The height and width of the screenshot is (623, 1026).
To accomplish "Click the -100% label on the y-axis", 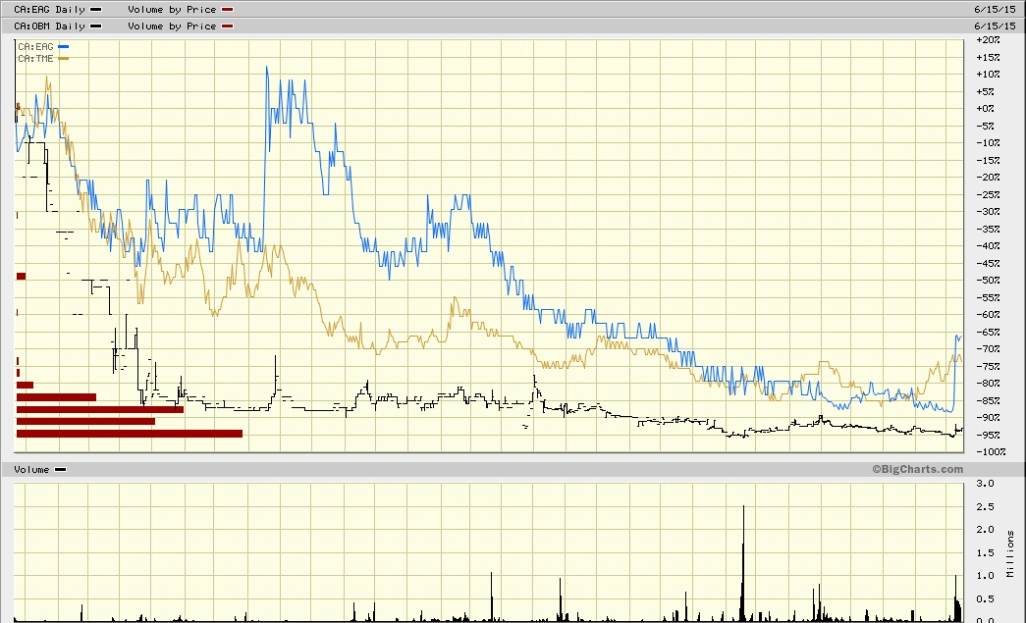I will 988,452.
